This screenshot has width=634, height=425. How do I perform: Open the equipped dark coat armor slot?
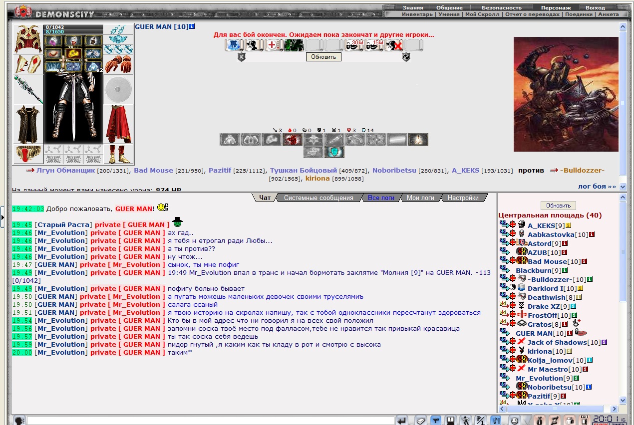coord(28,124)
